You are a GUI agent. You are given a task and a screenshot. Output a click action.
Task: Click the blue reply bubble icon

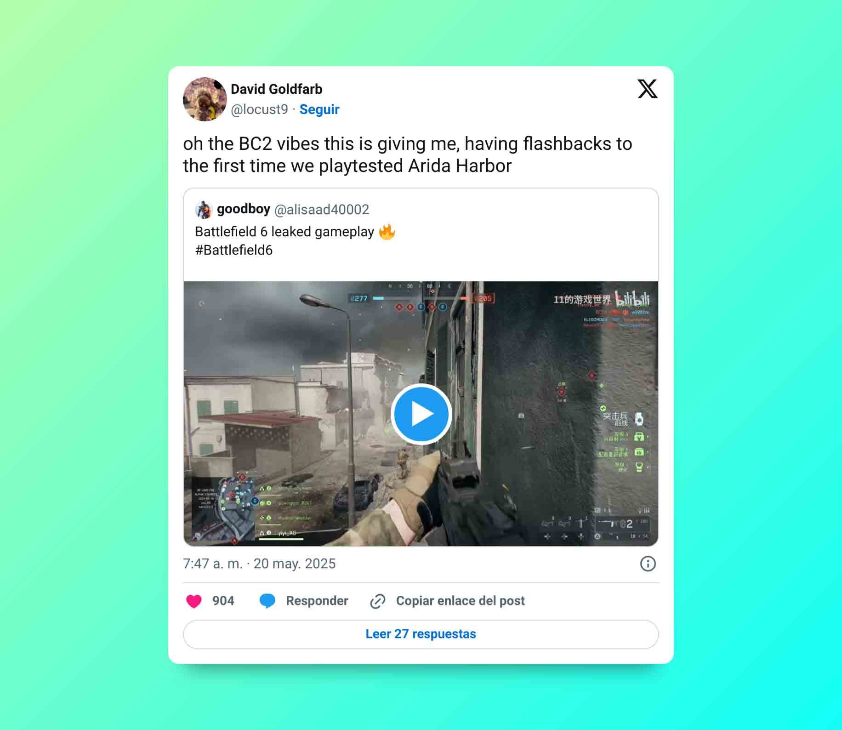pos(267,601)
